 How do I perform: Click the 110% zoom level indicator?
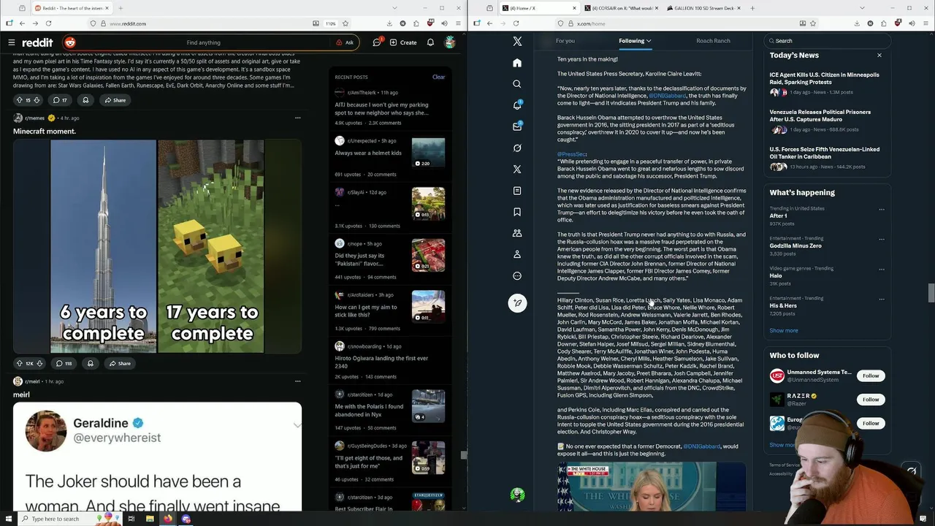(x=331, y=23)
